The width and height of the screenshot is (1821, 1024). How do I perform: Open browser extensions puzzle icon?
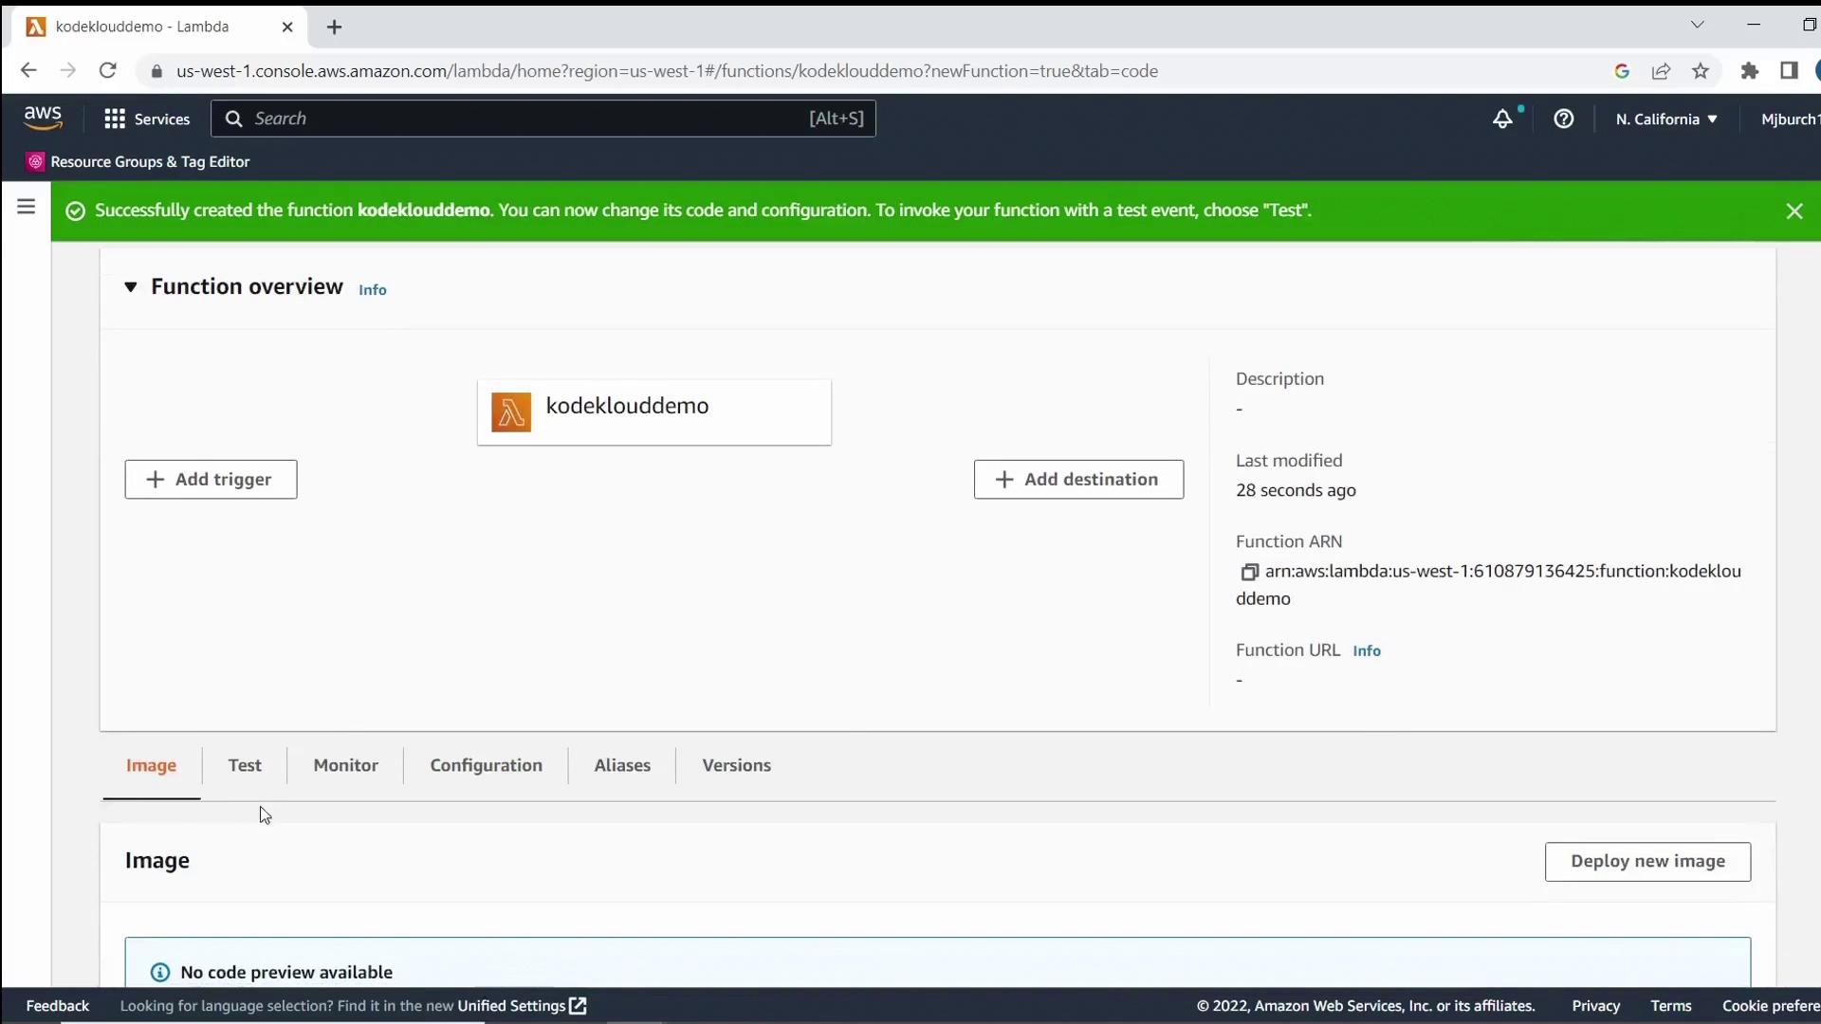(1750, 71)
